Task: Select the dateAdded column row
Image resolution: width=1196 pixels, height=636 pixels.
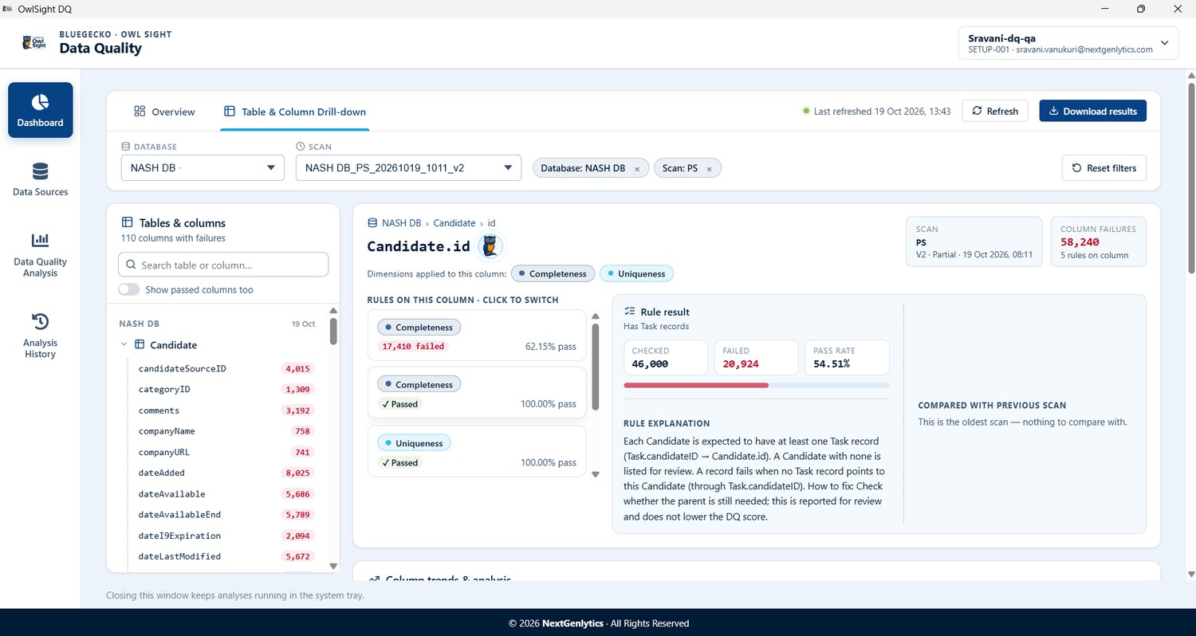Action: [x=226, y=473]
